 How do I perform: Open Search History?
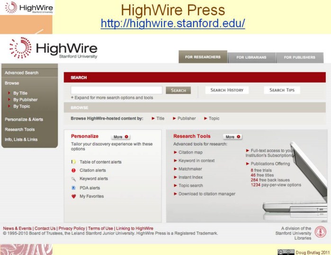227,90
